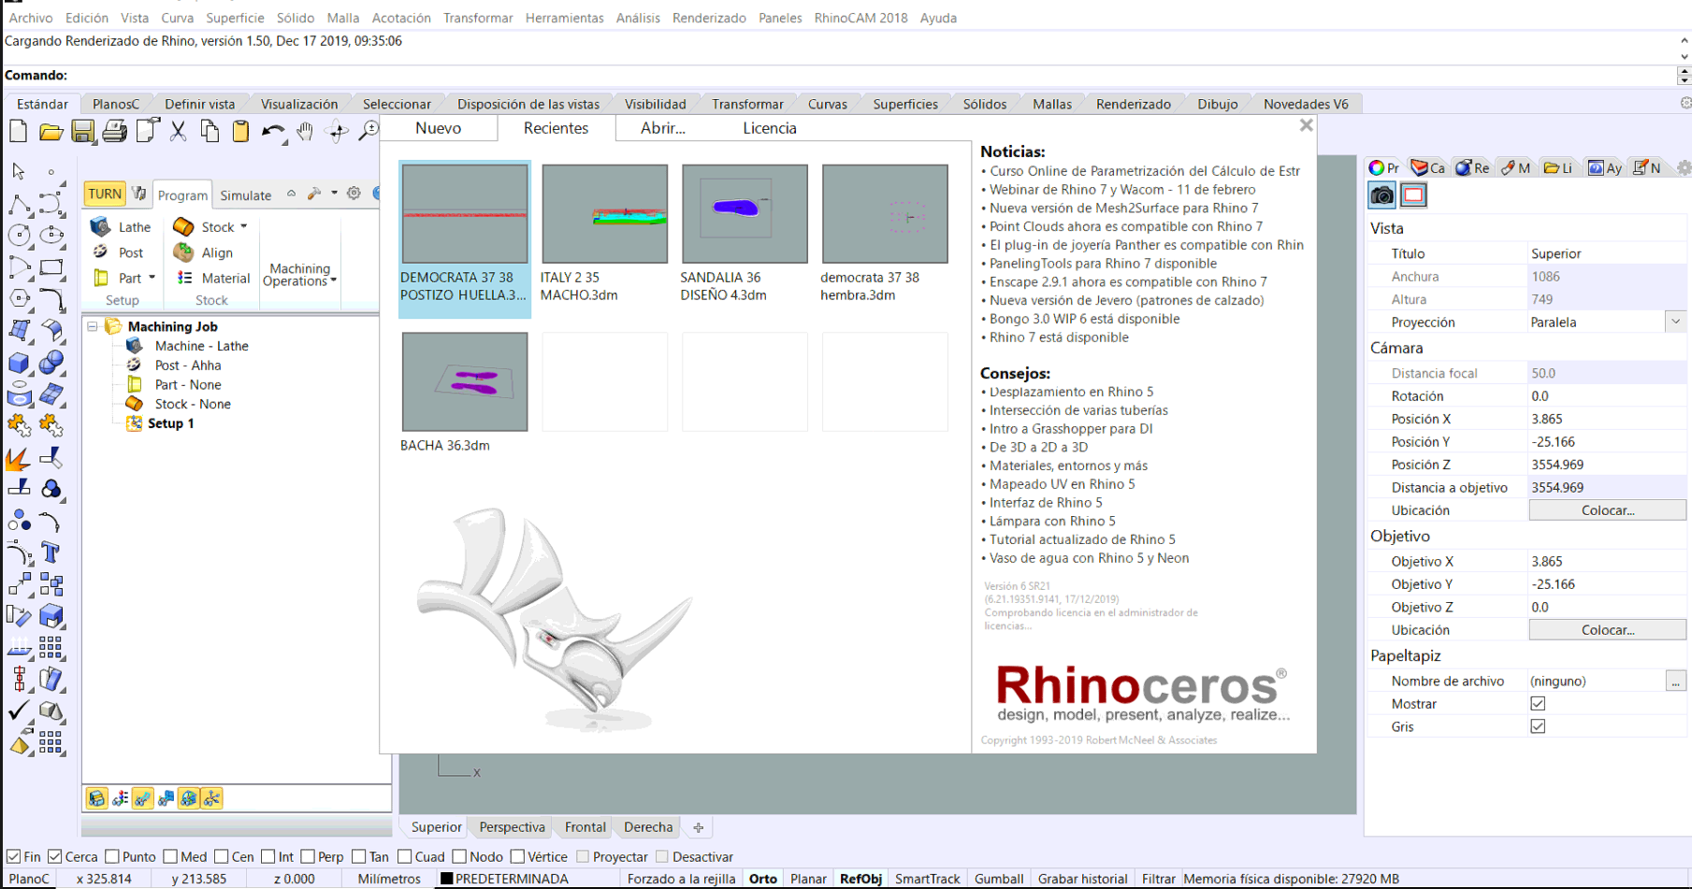This screenshot has width=1692, height=889.
Task: Select the text T tool
Action: pyautogui.click(x=51, y=552)
